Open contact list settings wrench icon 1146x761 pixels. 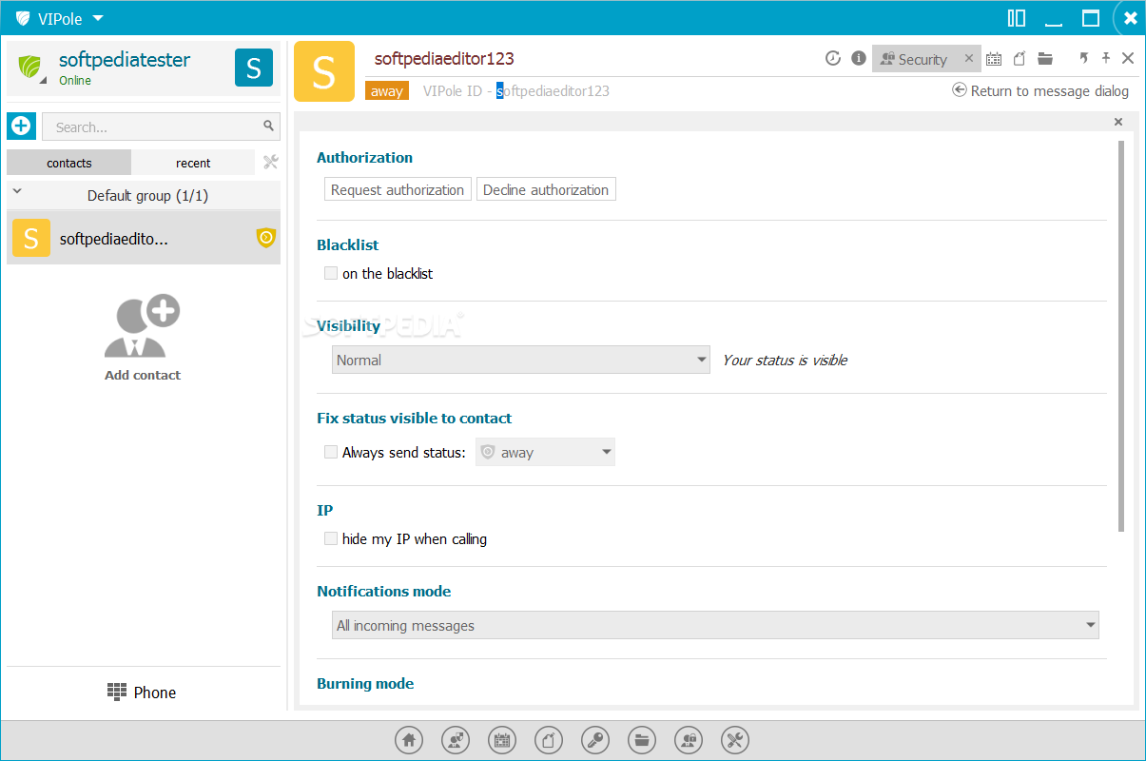pos(270,162)
